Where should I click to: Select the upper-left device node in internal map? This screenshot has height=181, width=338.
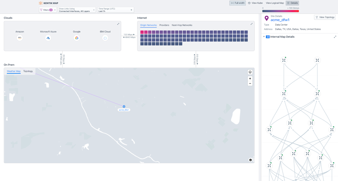click(284, 60)
